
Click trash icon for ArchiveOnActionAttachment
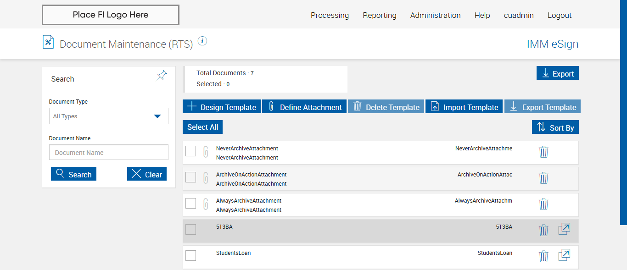(543, 178)
